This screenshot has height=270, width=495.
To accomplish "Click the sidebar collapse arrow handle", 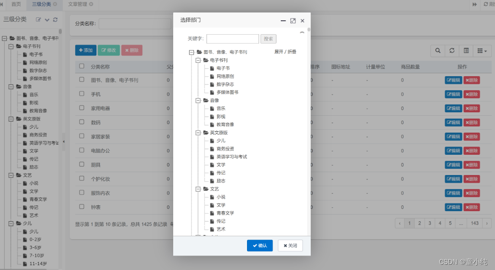I will pyautogui.click(x=64, y=142).
